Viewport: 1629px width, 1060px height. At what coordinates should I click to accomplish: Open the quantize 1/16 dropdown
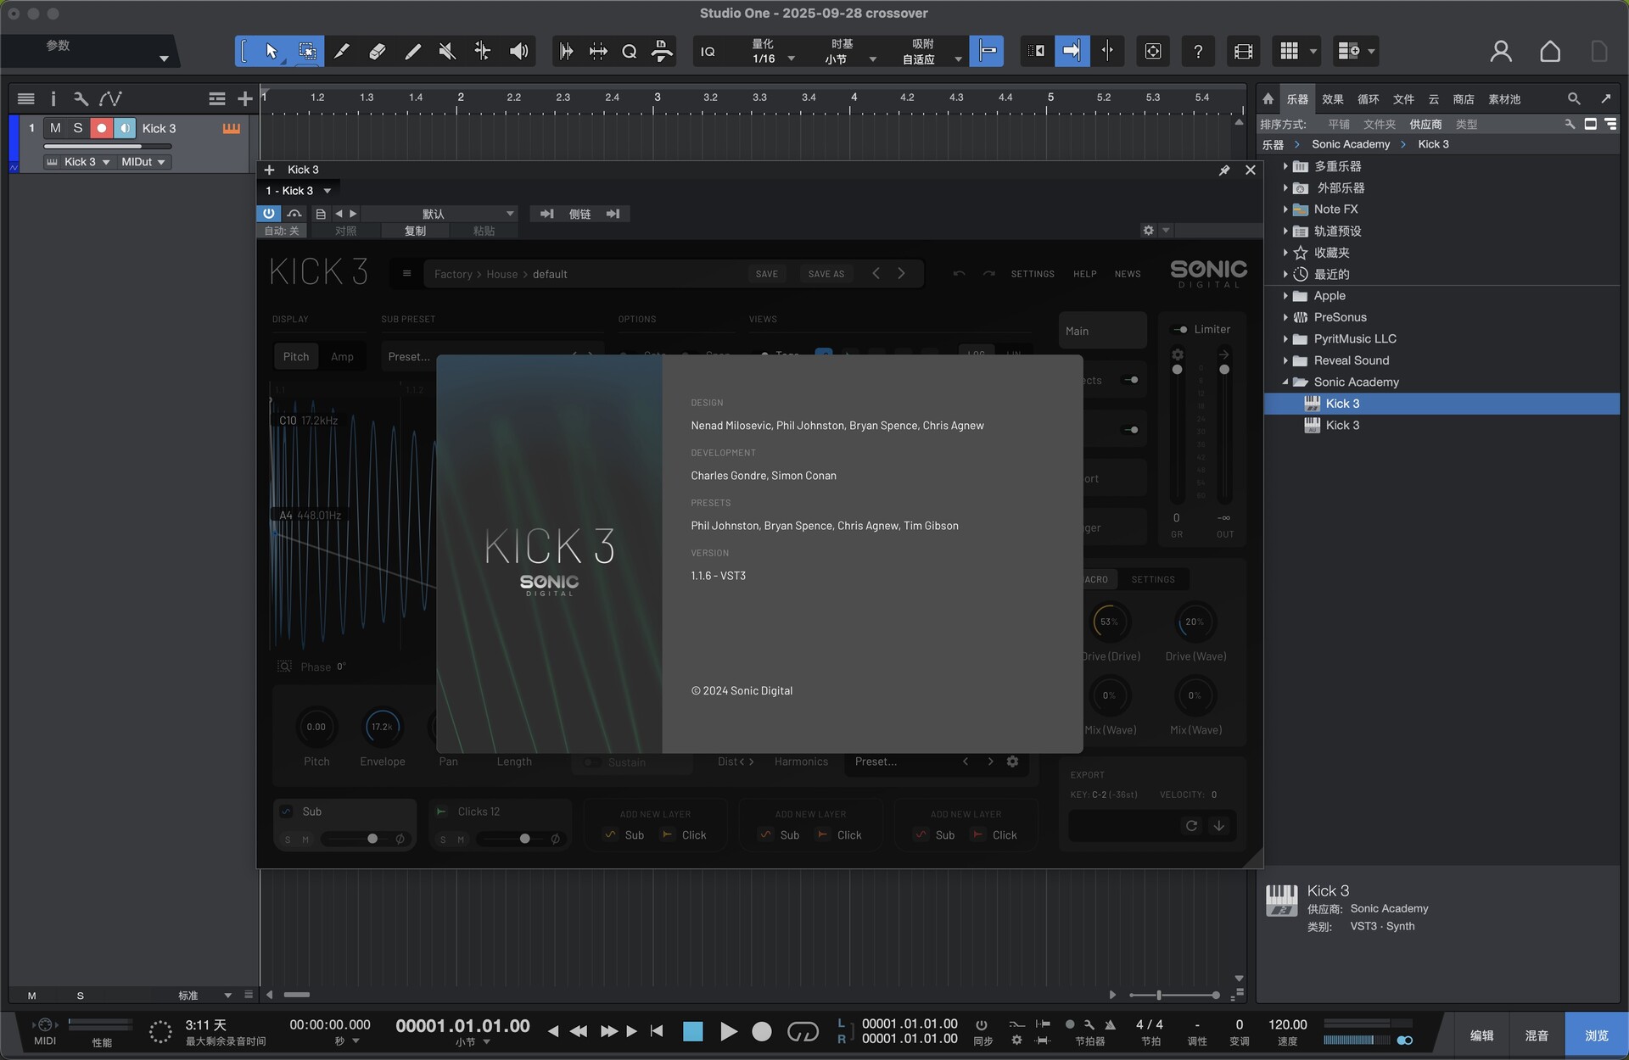[x=791, y=59]
